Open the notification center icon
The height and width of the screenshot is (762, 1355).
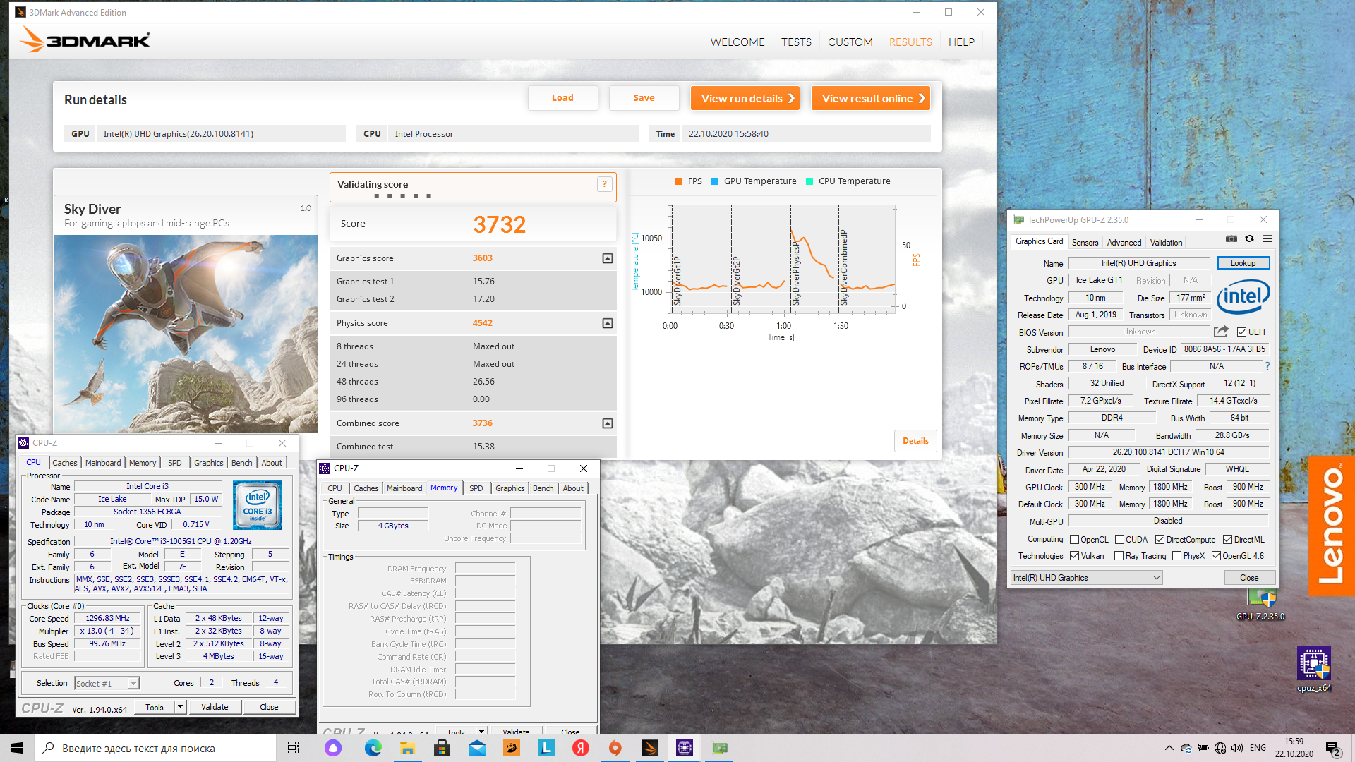pyautogui.click(x=1332, y=749)
